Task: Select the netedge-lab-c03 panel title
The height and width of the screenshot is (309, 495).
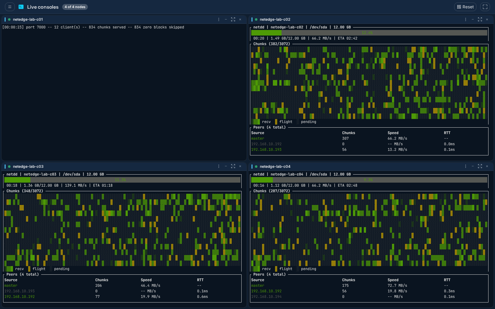Action: (28, 167)
